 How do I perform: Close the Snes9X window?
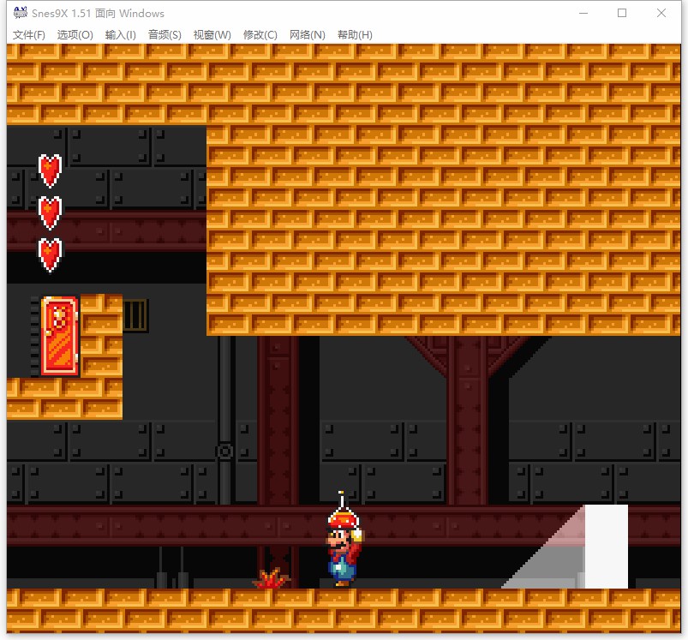pos(661,13)
